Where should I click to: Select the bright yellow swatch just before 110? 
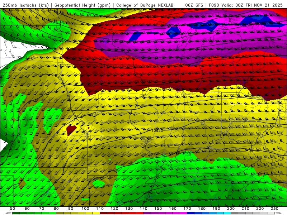[x=96, y=213]
